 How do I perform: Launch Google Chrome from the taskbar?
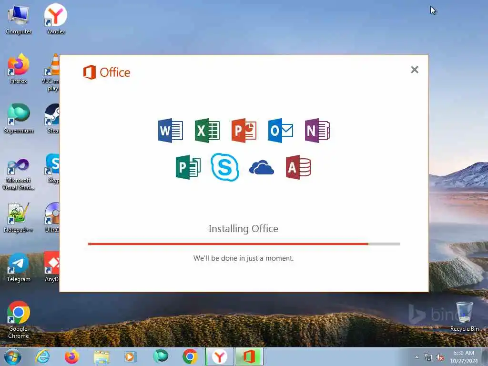tap(190, 356)
